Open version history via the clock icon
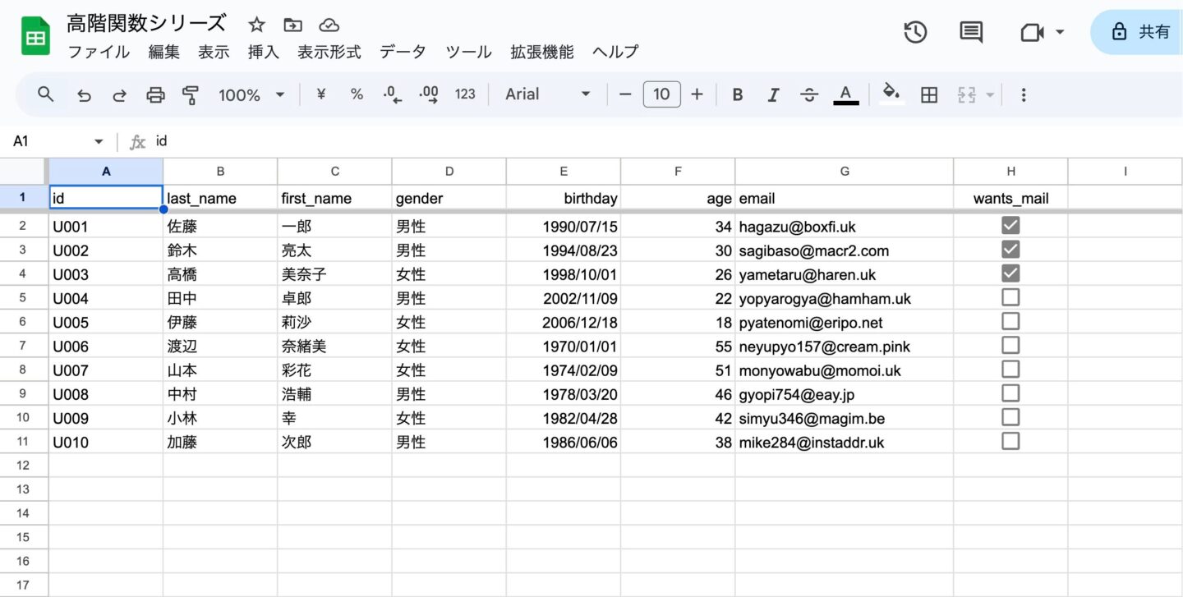Image resolution: width=1183 pixels, height=597 pixels. 915,33
